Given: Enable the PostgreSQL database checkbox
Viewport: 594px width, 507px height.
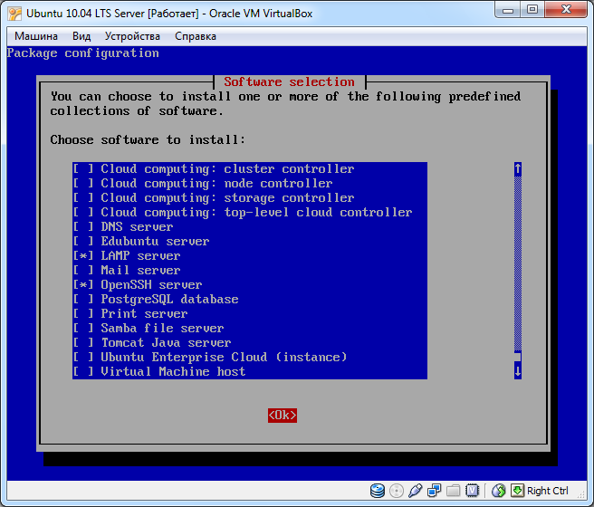Looking at the screenshot, I should click(x=83, y=300).
